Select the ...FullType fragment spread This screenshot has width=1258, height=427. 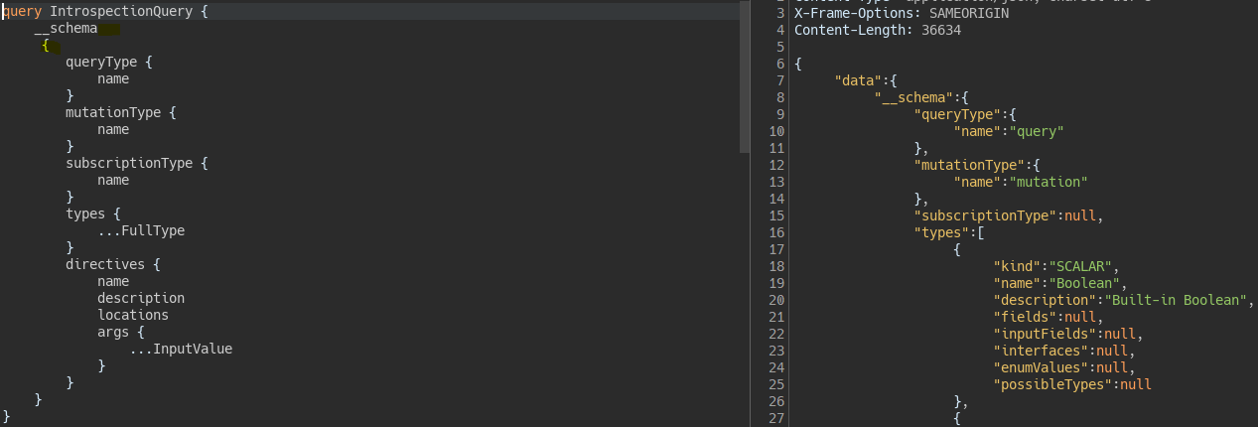pyautogui.click(x=141, y=230)
